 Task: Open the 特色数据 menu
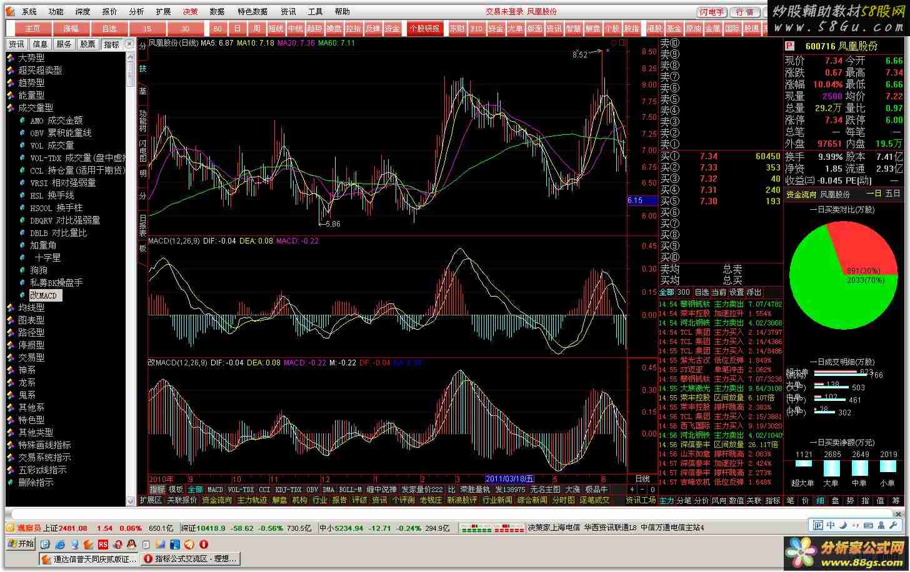click(x=252, y=12)
